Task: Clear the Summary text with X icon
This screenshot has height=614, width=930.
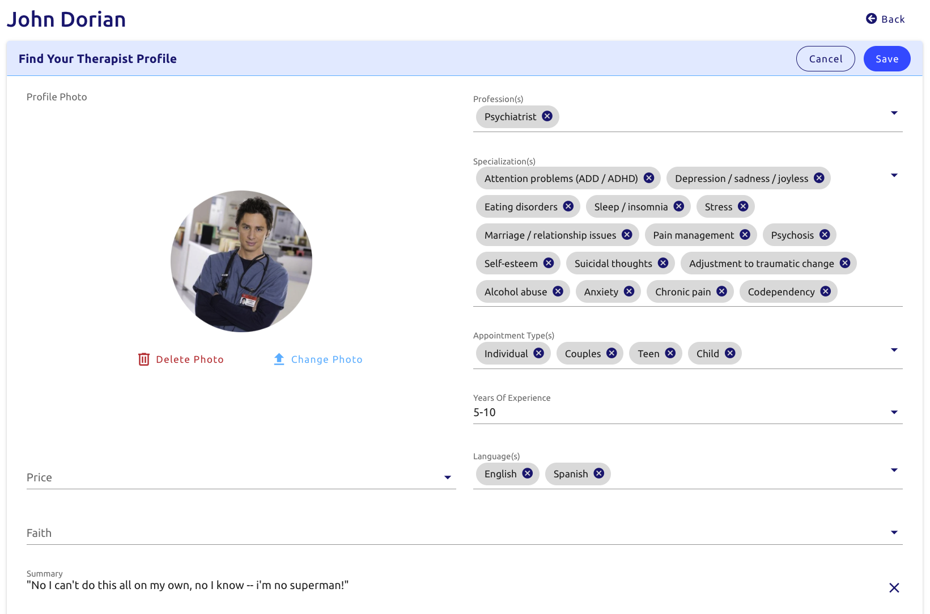Action: pos(894,588)
